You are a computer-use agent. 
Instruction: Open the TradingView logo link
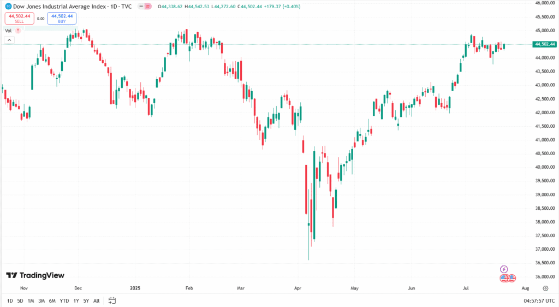pyautogui.click(x=35, y=276)
